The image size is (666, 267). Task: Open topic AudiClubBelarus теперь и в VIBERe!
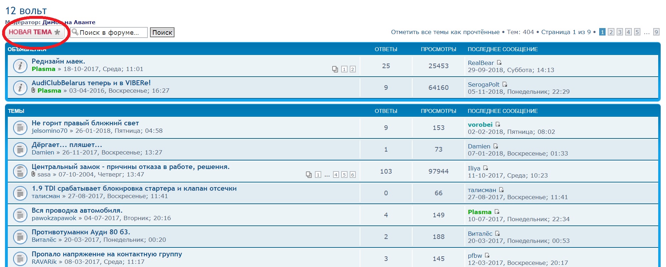tap(91, 83)
